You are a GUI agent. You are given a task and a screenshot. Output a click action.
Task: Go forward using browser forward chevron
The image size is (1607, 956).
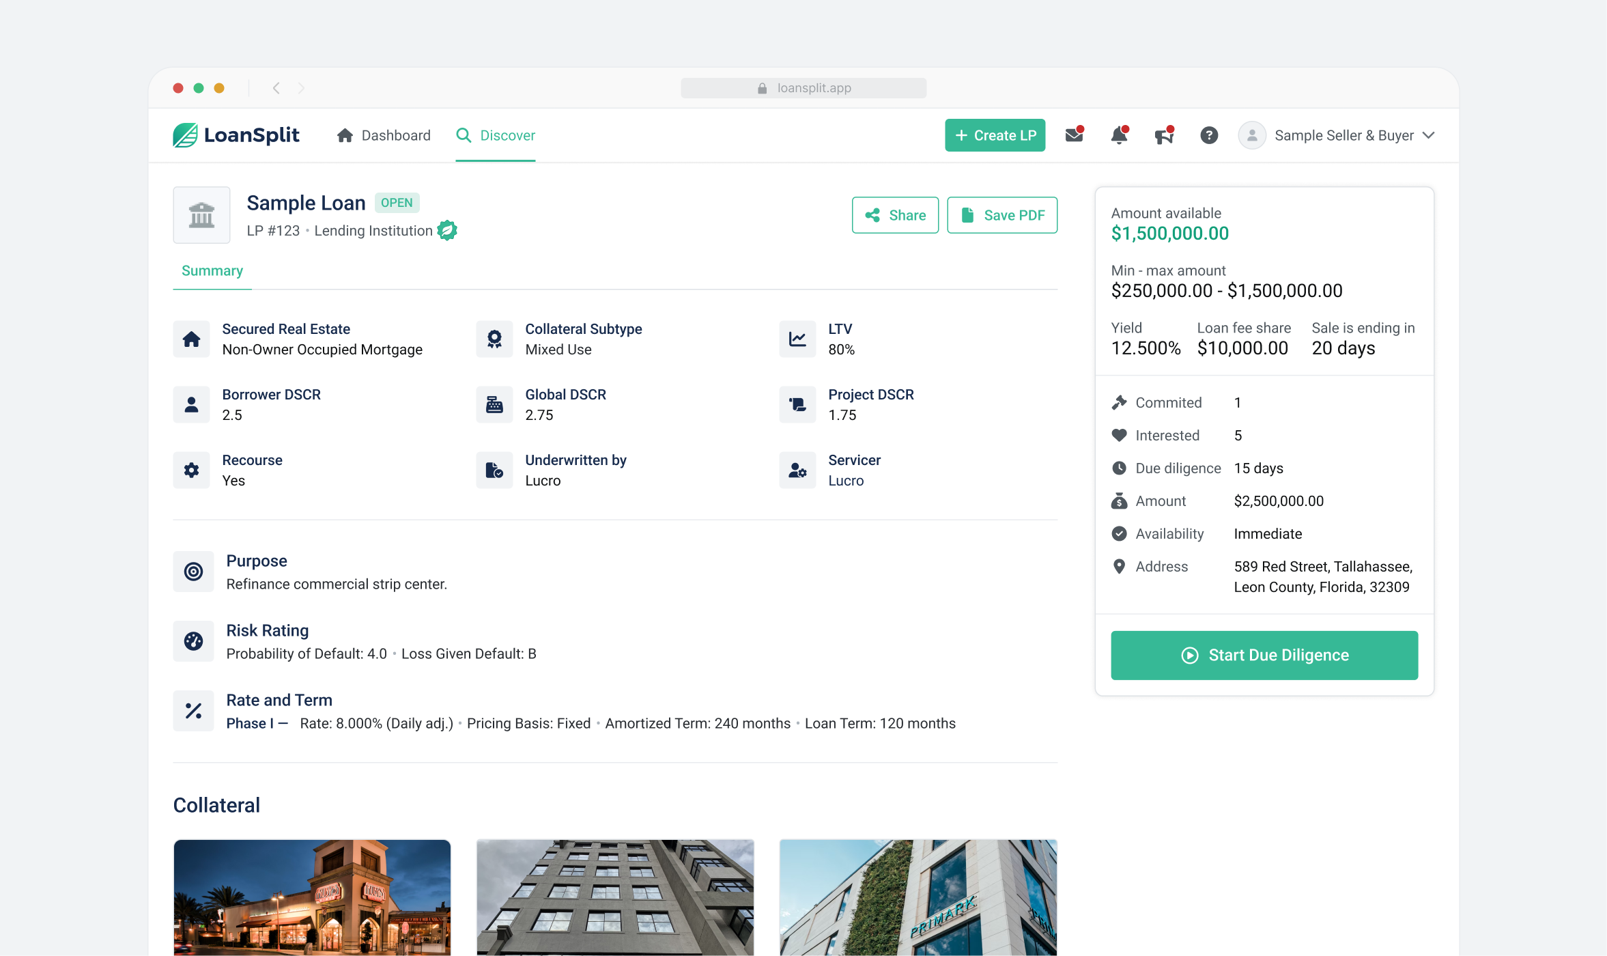[x=301, y=88]
